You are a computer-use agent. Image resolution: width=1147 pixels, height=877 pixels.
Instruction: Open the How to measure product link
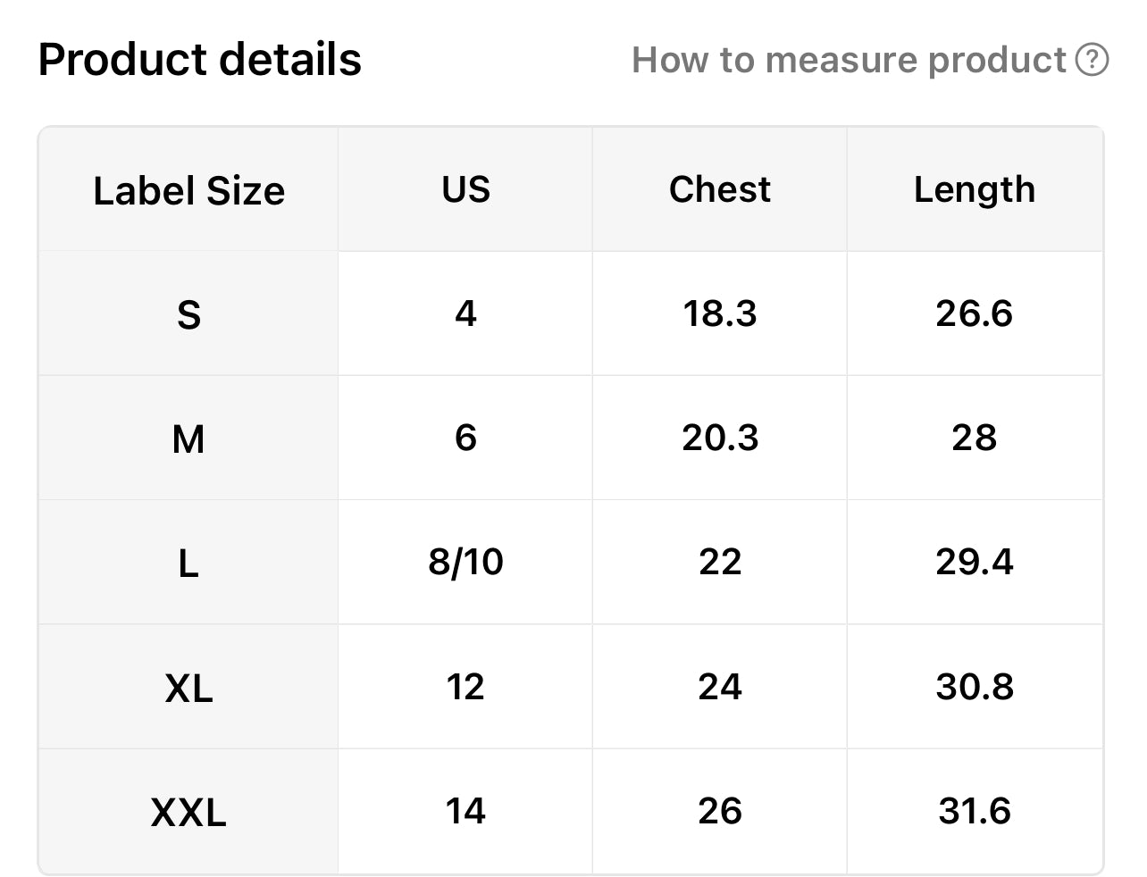(849, 60)
